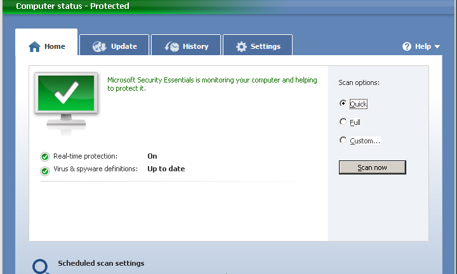This screenshot has height=274, width=457.
Task: Click the Microsoft Security Essentials monitoring message
Action: pos(212,84)
